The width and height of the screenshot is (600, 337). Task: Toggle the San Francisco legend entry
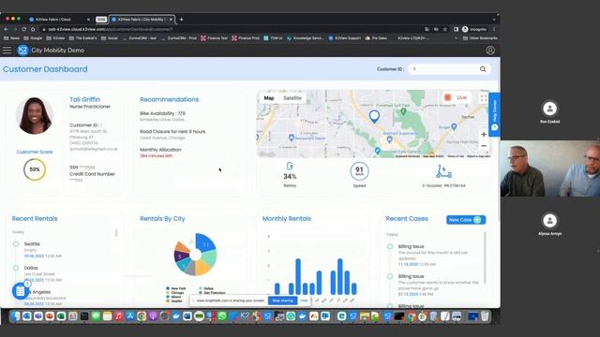coord(212,293)
